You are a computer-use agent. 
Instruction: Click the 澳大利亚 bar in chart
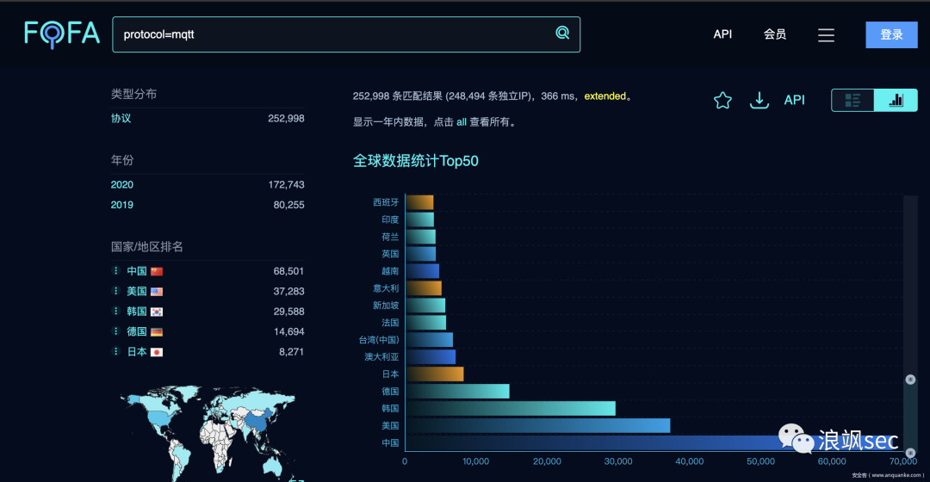pos(431,357)
